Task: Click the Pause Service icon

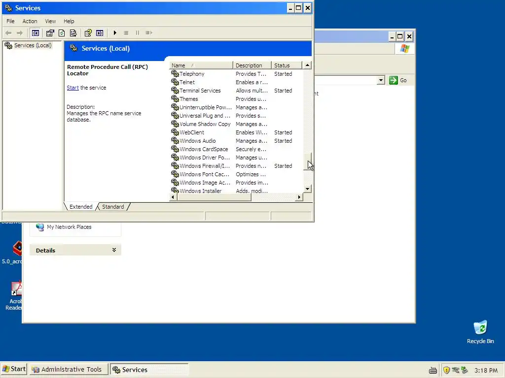Action: pos(138,33)
